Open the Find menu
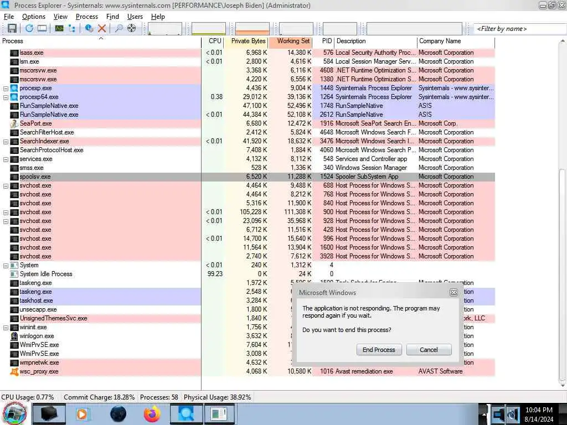This screenshot has height=425, width=567. (x=112, y=17)
